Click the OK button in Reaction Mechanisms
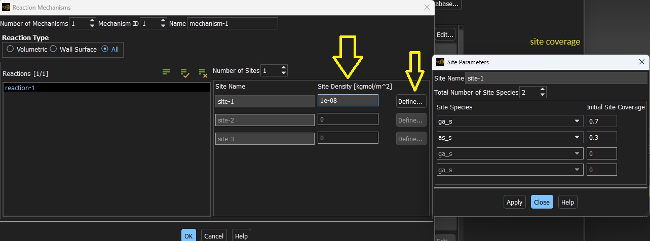This screenshot has height=241, width=650. coord(188,235)
